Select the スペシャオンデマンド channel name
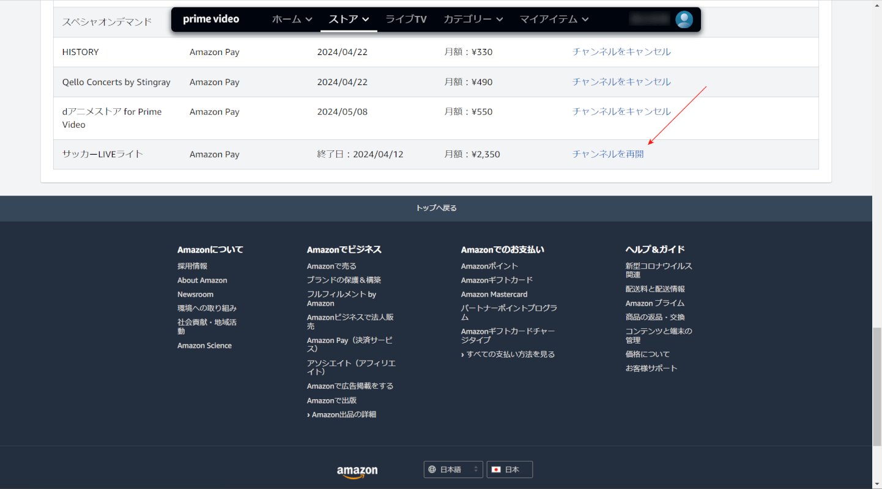Viewport: 882px width, 489px height. tap(107, 22)
